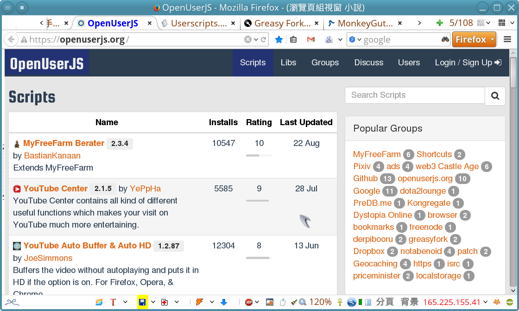Click the colorful S icon in status bar

(99, 302)
